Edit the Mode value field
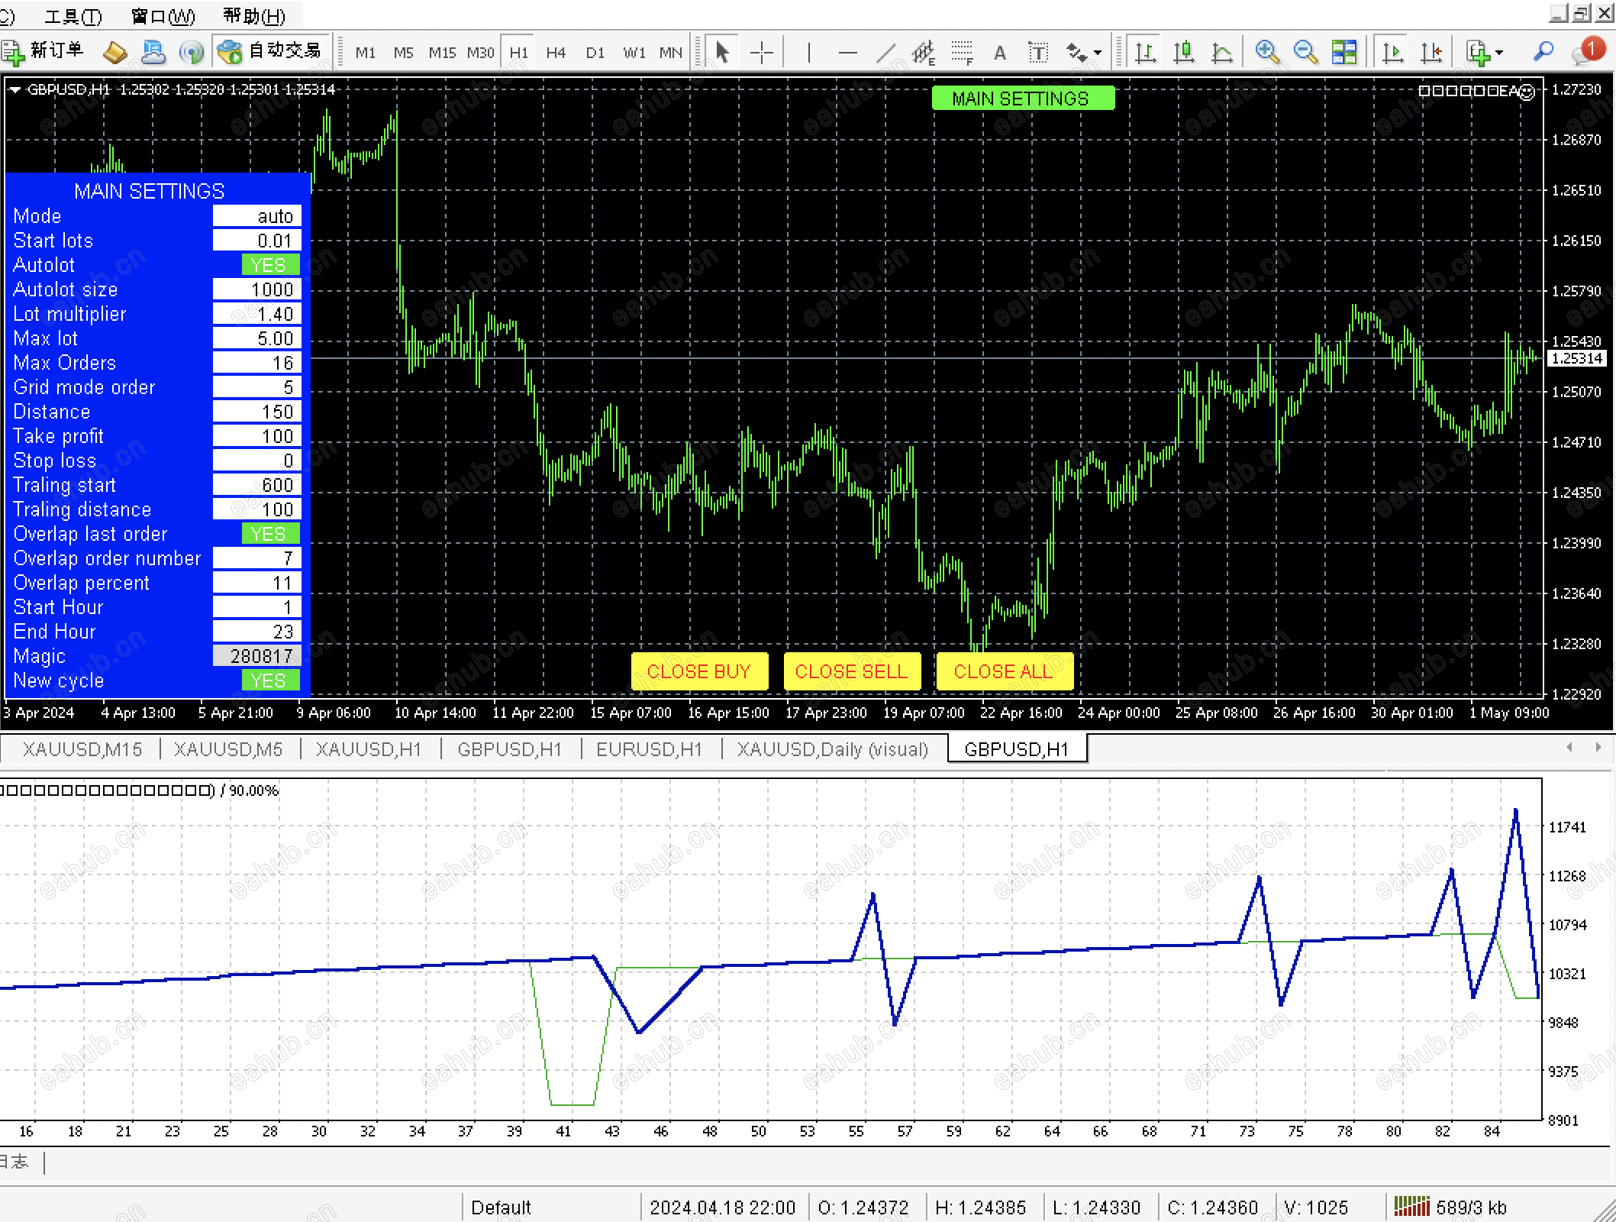 click(x=257, y=216)
